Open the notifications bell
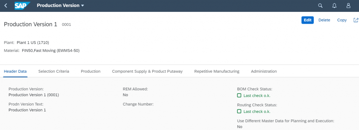This screenshot has width=359, height=130. (x=334, y=6)
